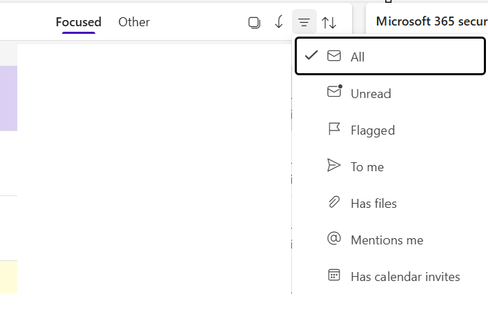488x310 pixels.
Task: Click the select all messages icon
Action: click(x=254, y=22)
